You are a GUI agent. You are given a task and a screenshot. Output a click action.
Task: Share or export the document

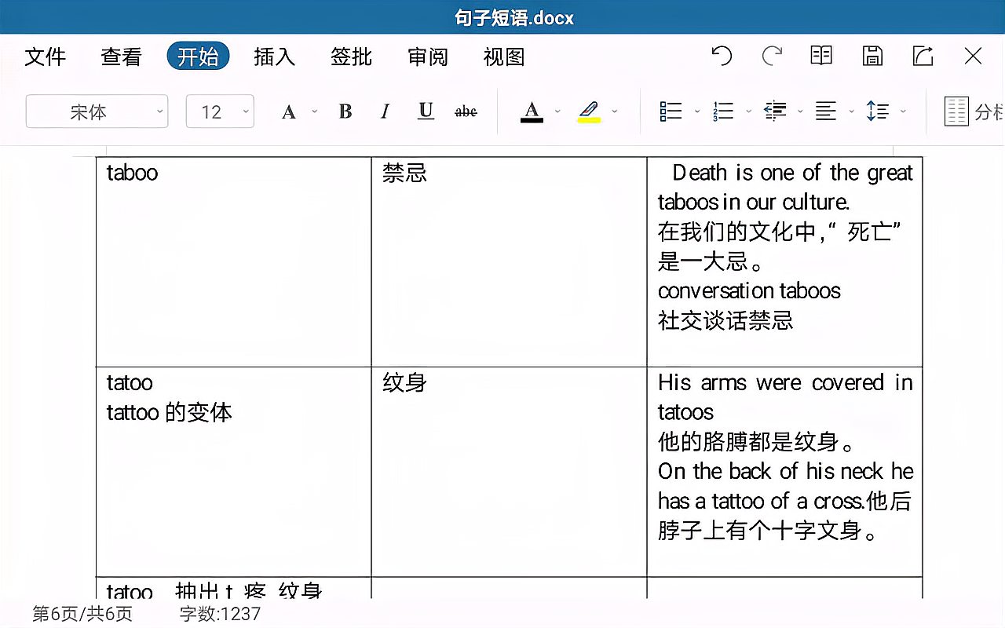[x=923, y=56]
